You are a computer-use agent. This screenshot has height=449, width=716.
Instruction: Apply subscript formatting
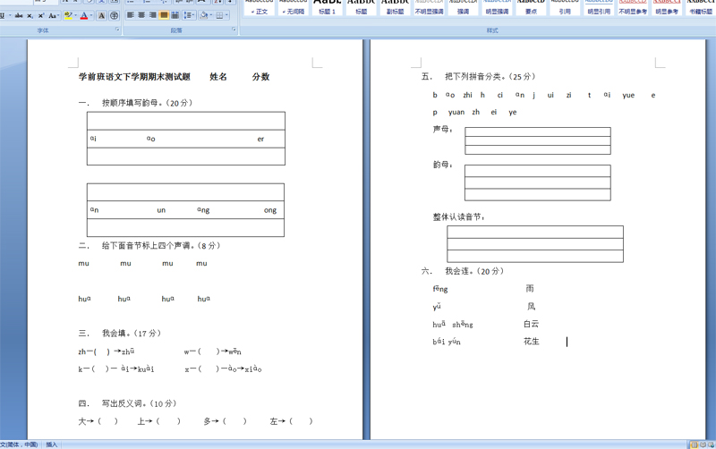[30, 15]
